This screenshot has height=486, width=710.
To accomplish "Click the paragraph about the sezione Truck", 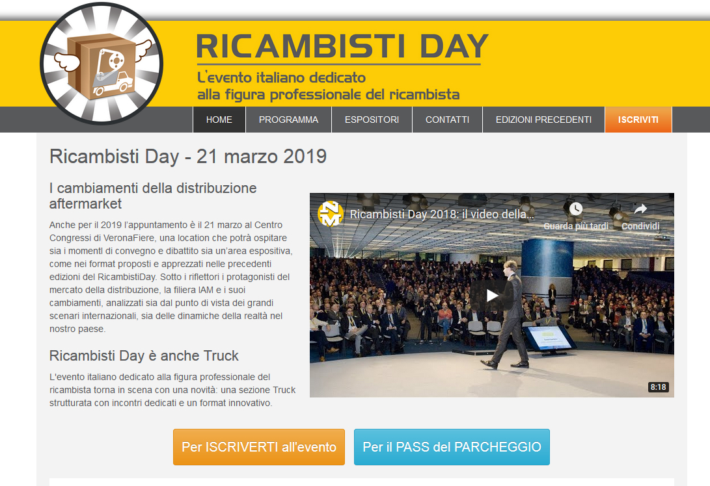I will pos(172,390).
